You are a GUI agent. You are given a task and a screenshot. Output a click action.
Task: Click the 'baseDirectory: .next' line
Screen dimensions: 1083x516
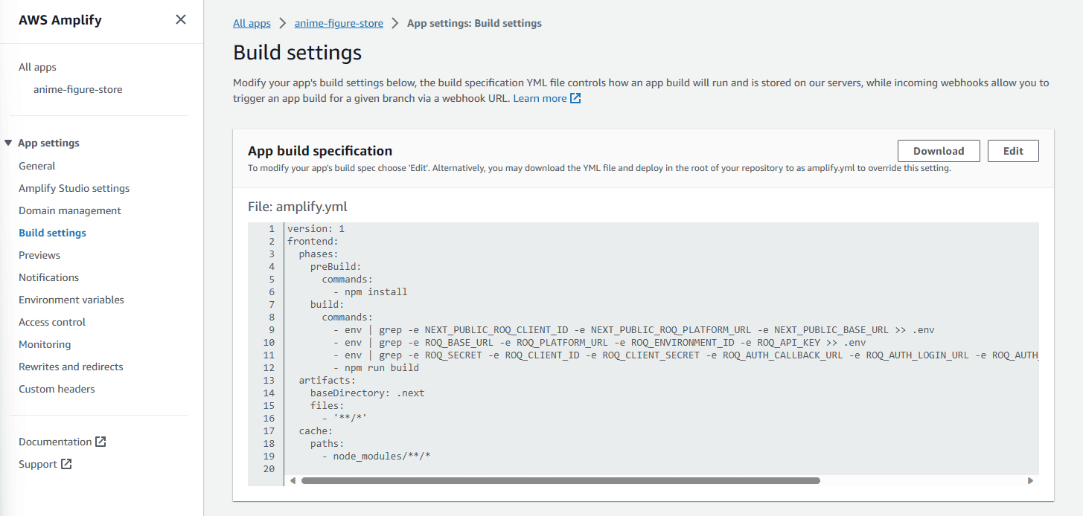(x=367, y=393)
